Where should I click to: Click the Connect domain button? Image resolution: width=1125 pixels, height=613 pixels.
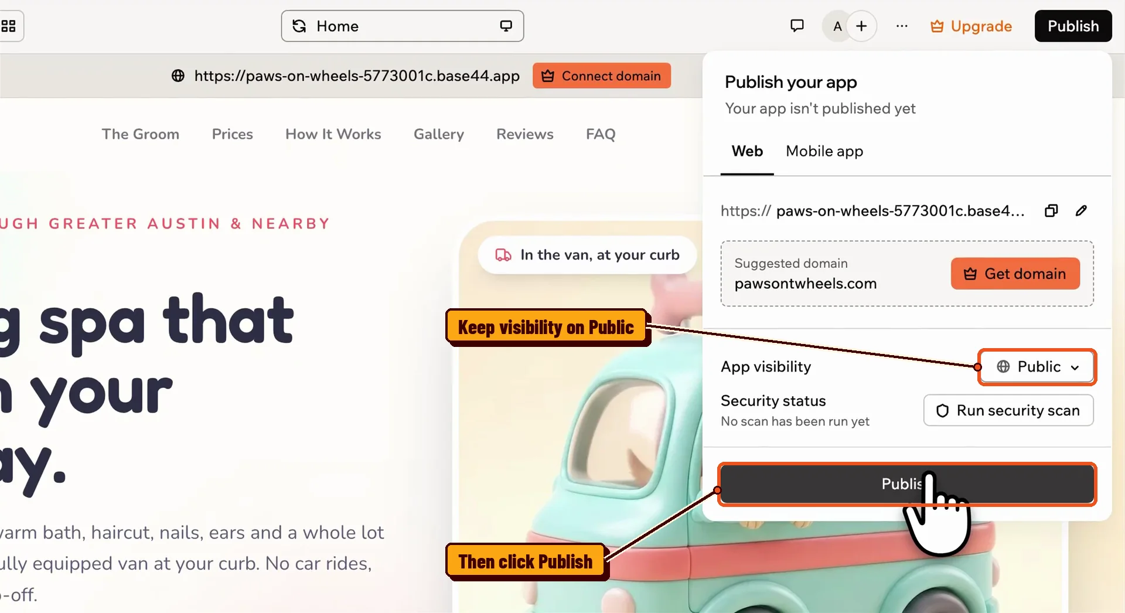pyautogui.click(x=602, y=76)
